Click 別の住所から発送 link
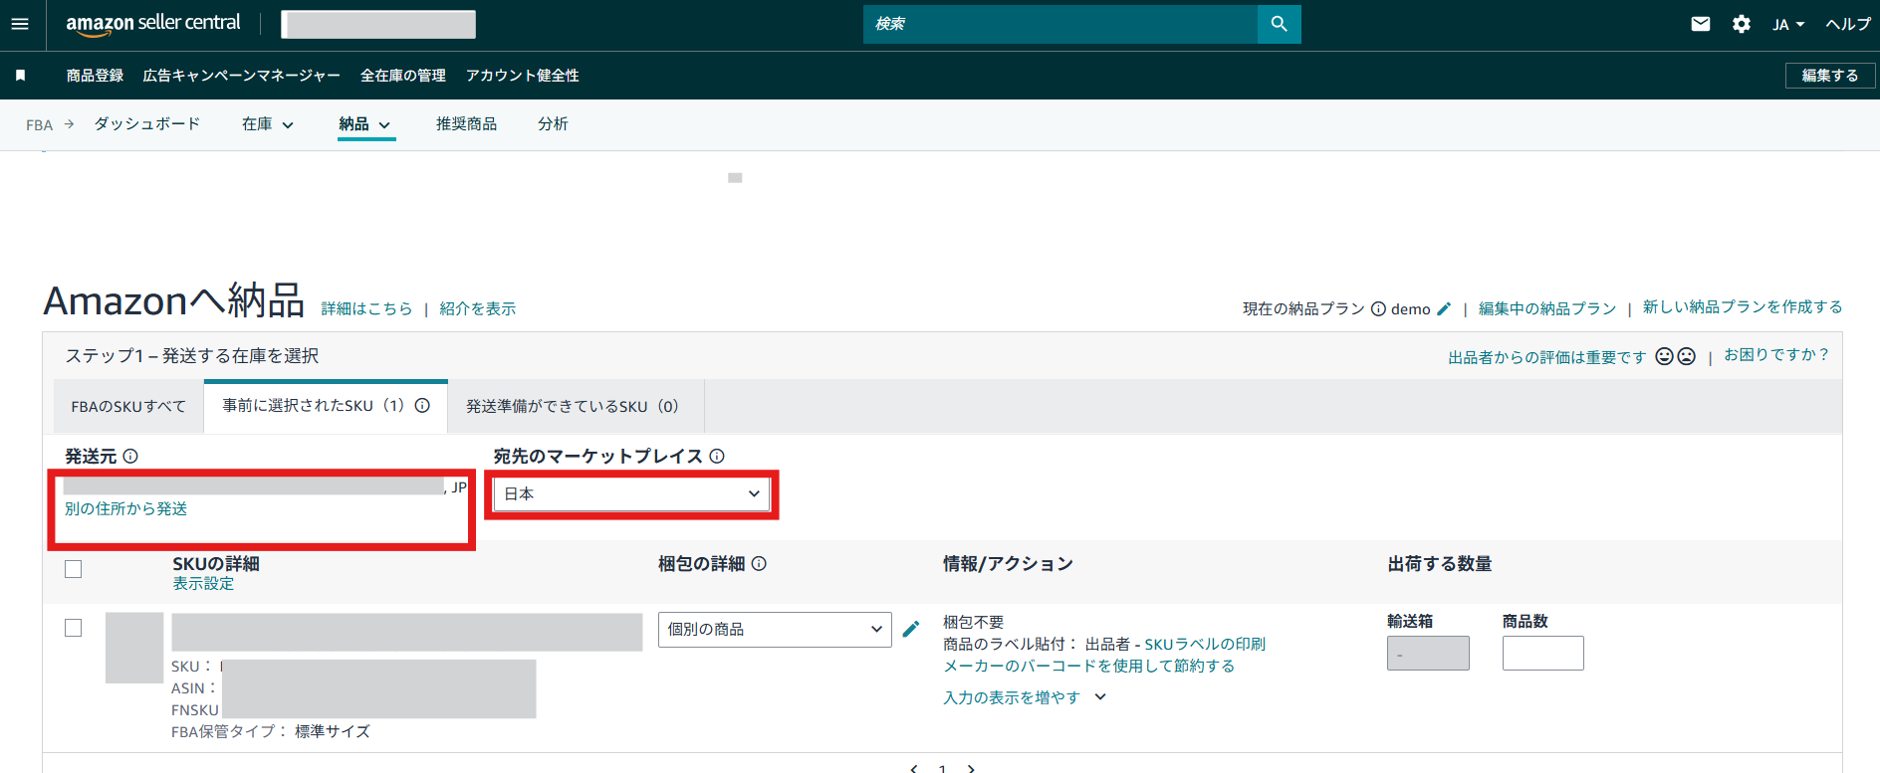Viewport: 1880px width, 773px height. [126, 508]
